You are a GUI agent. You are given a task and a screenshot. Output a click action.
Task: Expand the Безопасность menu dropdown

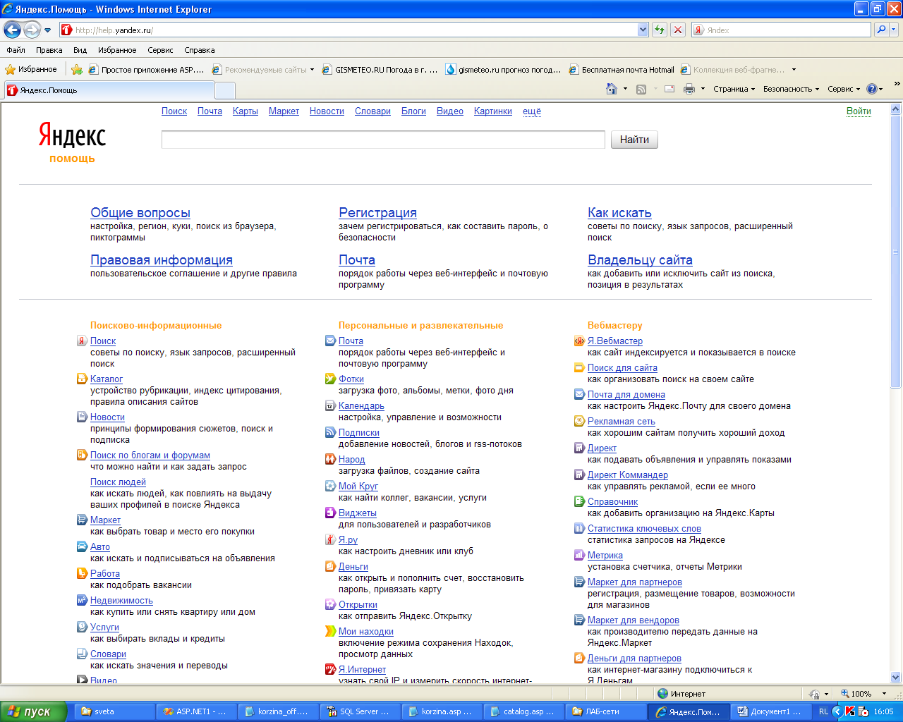[x=817, y=90]
